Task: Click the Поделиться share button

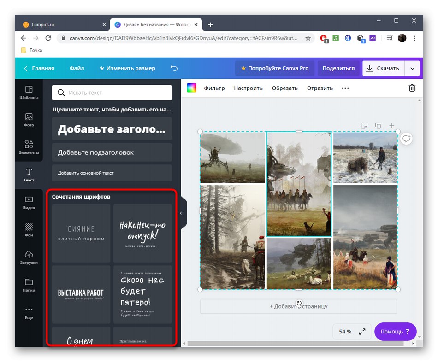Action: 338,68
